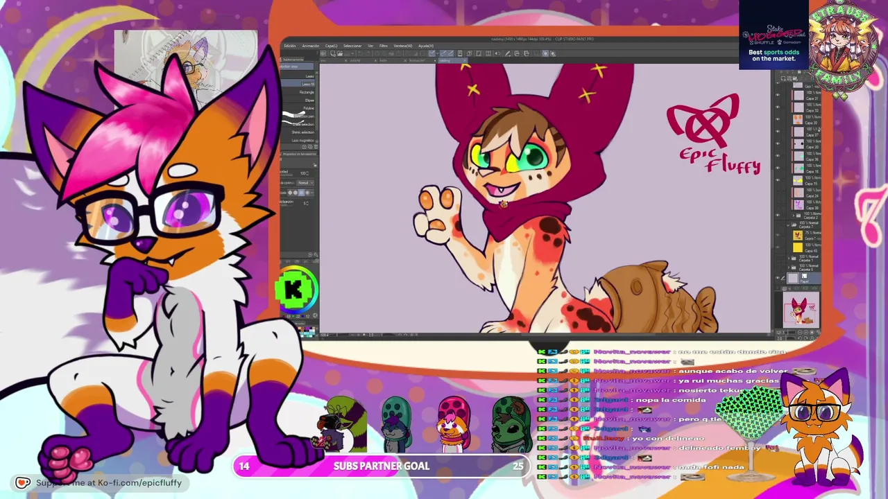Delete sub tool with trash icon

pos(316,146)
